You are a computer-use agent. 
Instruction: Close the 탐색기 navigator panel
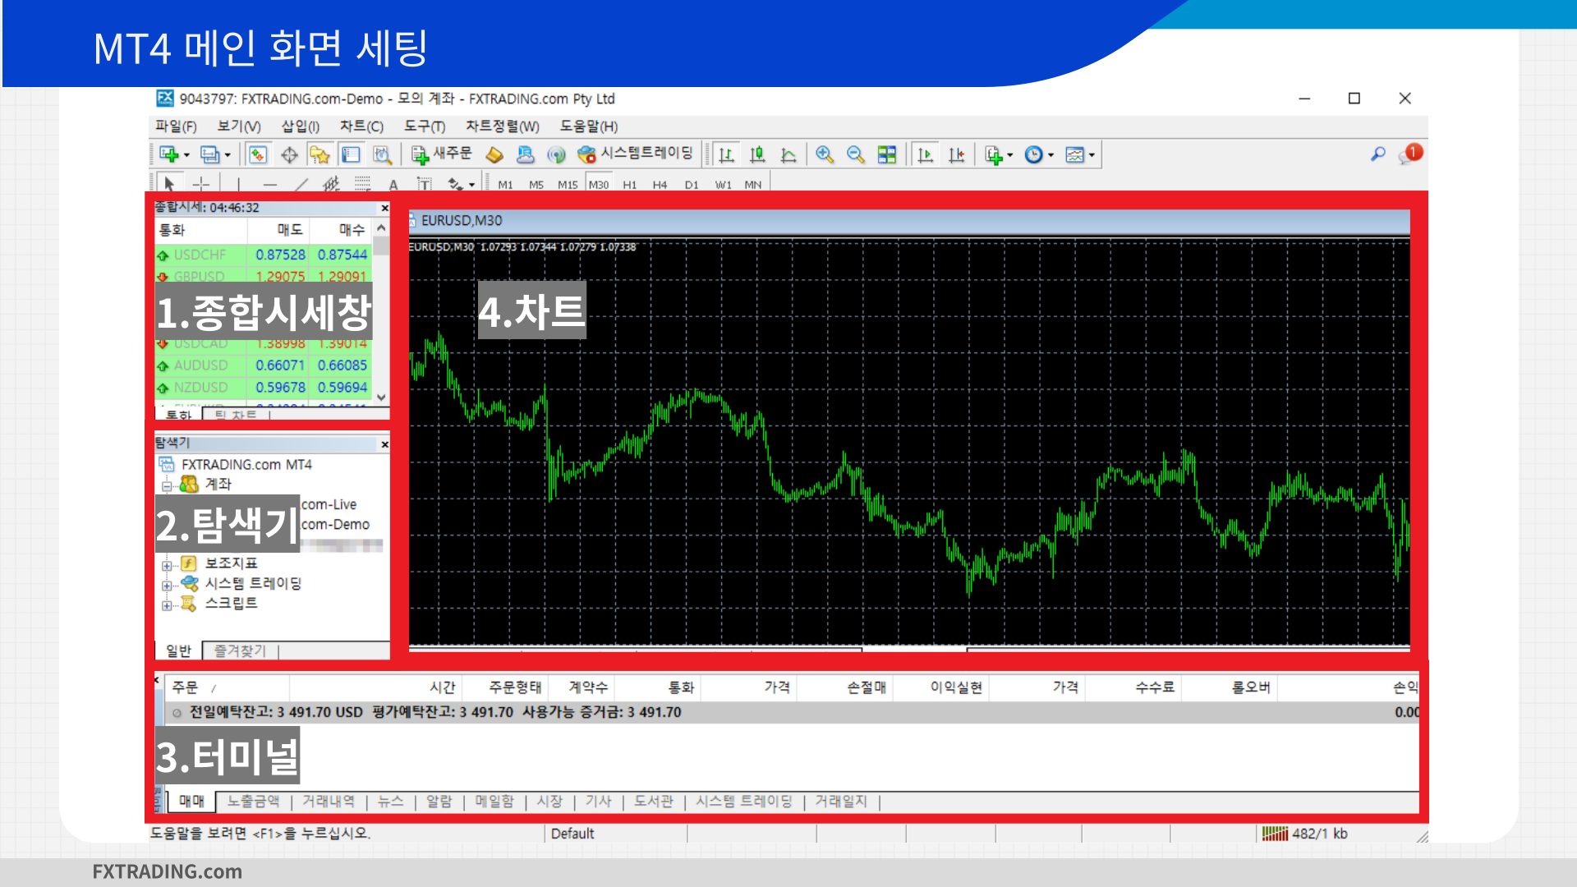(x=384, y=444)
